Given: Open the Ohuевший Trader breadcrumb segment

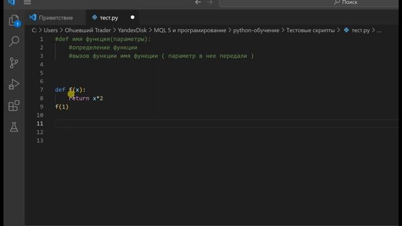Looking at the screenshot, I should coord(88,30).
